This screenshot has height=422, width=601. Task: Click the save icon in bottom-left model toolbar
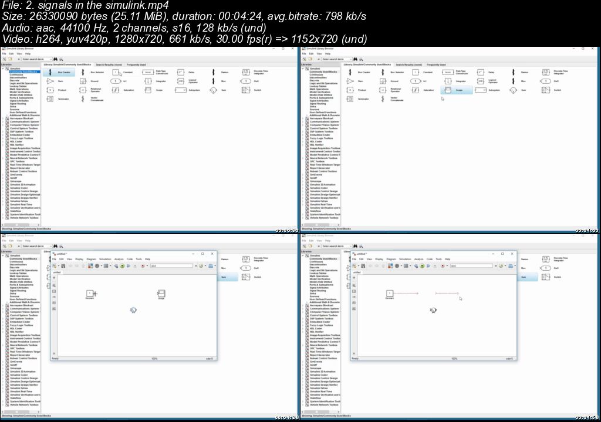(x=63, y=266)
